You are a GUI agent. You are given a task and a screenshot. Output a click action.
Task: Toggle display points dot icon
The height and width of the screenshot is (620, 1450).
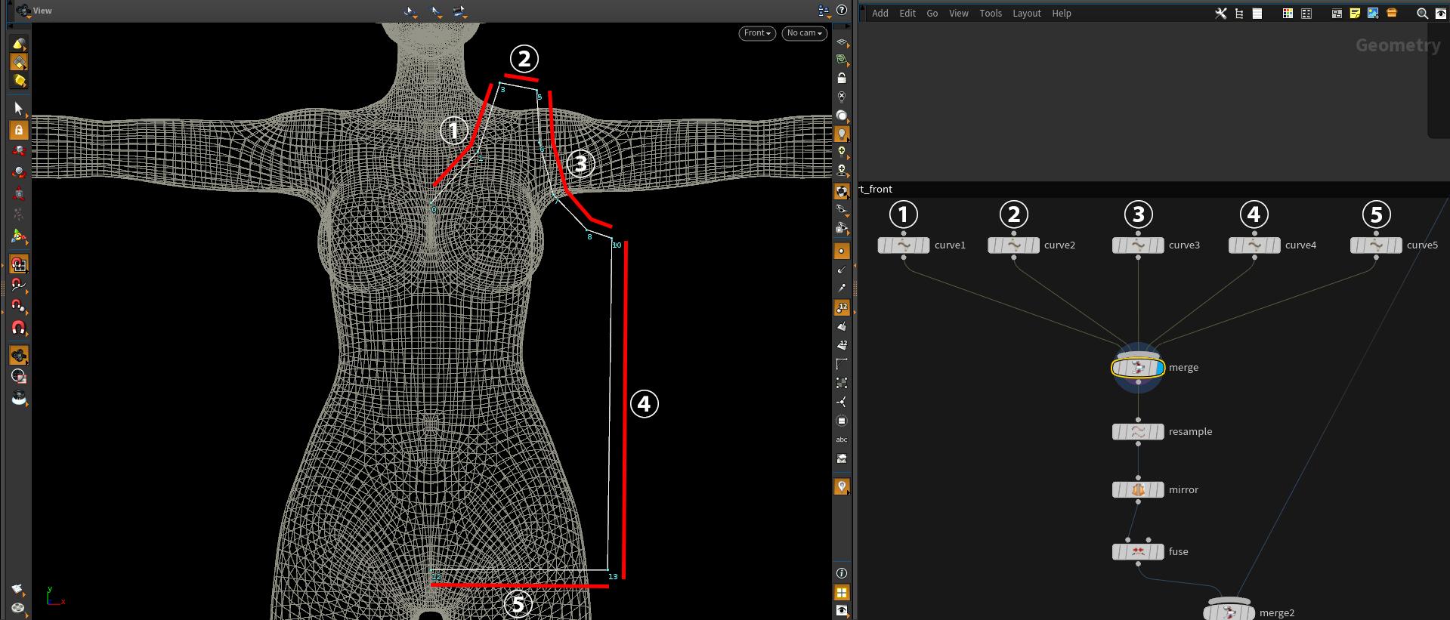(842, 251)
